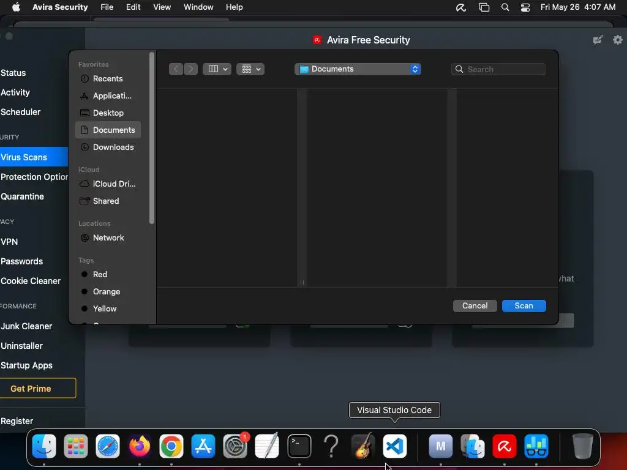Open Terminal from the Dock
Screen dimensions: 627x470
[x=299, y=446]
